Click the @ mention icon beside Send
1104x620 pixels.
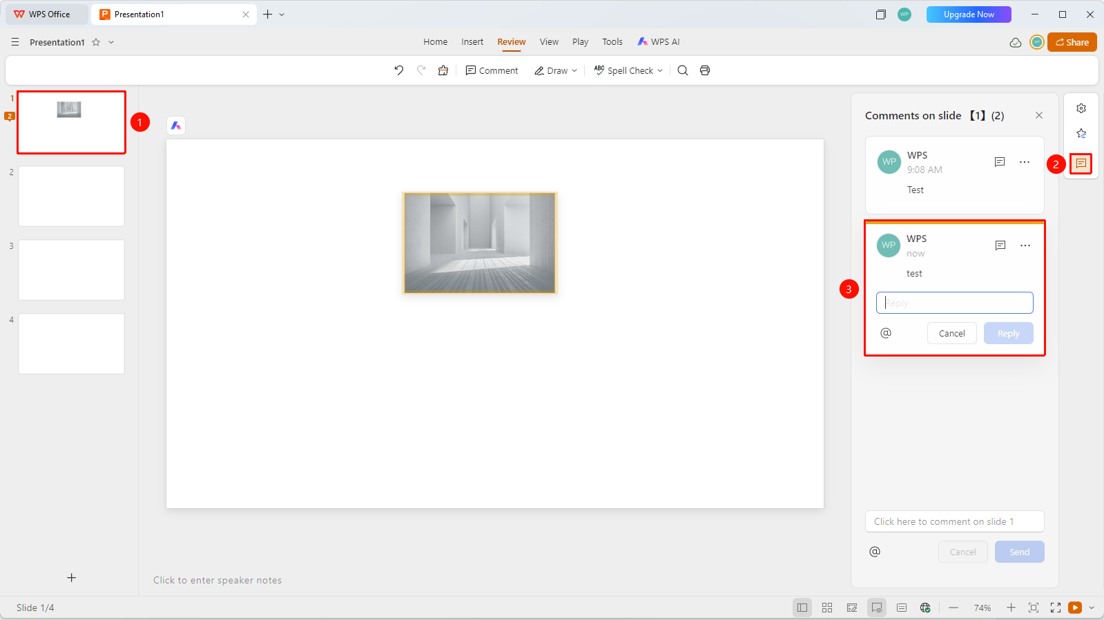875,552
